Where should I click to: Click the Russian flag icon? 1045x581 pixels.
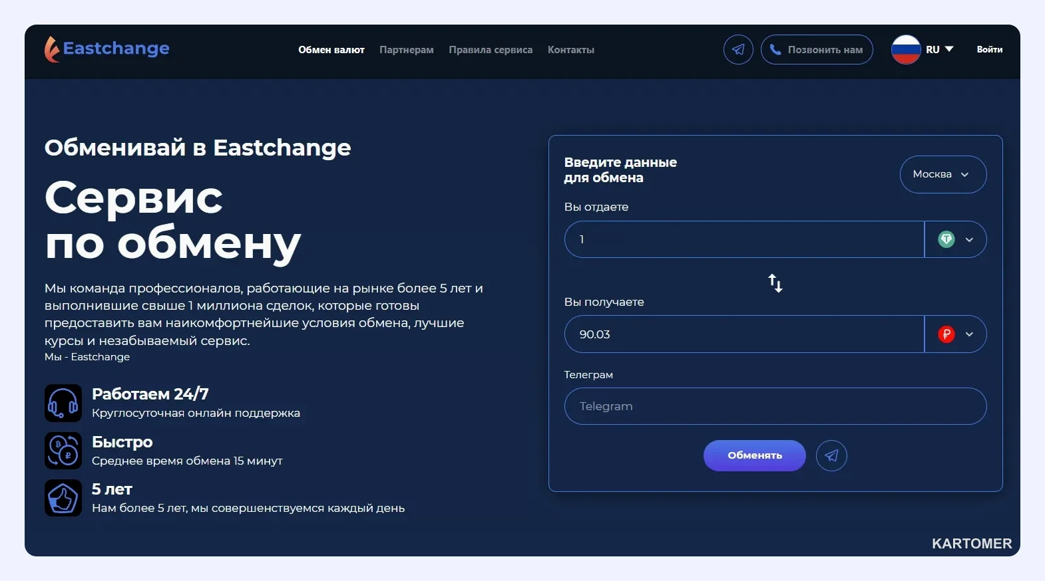(906, 49)
